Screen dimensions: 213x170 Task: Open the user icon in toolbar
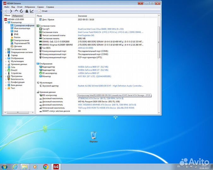[x=27, y=11]
